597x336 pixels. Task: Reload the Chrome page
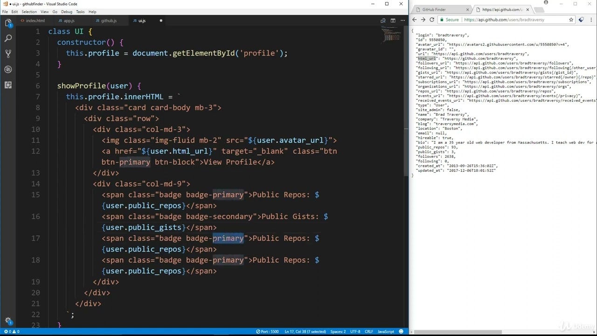(432, 20)
